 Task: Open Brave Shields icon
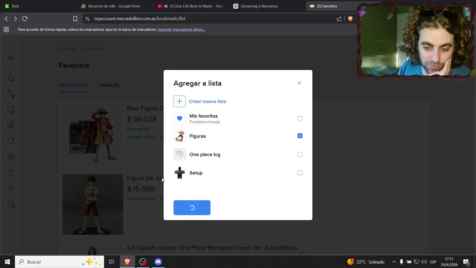point(350,19)
